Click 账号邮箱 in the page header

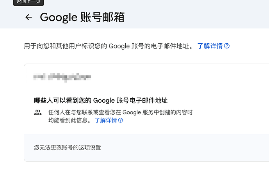point(102,17)
